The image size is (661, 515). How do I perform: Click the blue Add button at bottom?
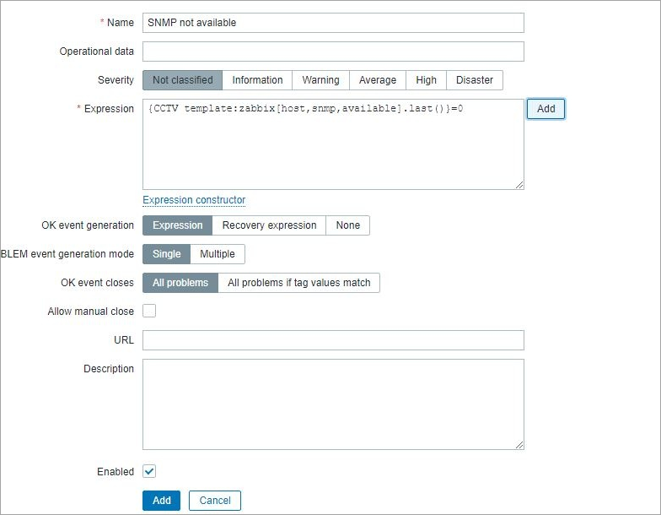coord(162,501)
